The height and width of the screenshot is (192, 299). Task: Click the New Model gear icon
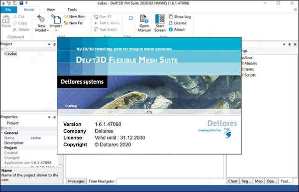[41, 19]
